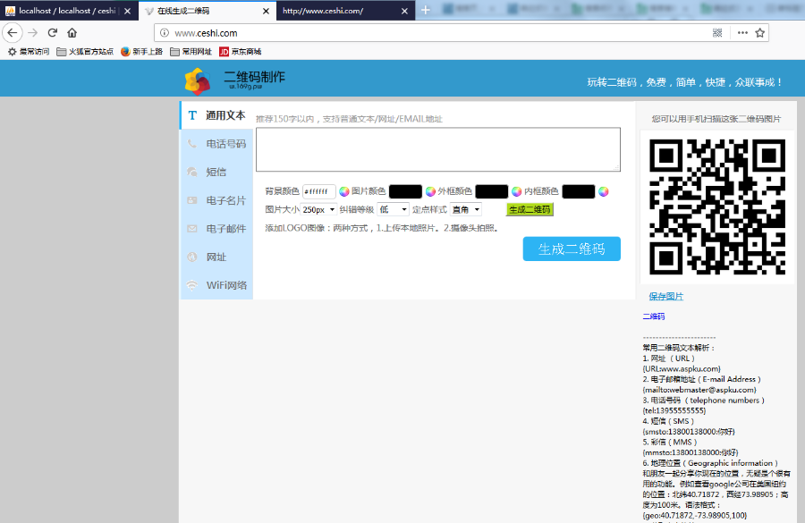The image size is (805, 523).
Task: Click the blue 二维码 link
Action: (654, 316)
